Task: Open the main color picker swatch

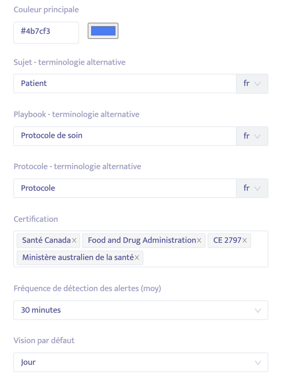Action: (x=103, y=31)
